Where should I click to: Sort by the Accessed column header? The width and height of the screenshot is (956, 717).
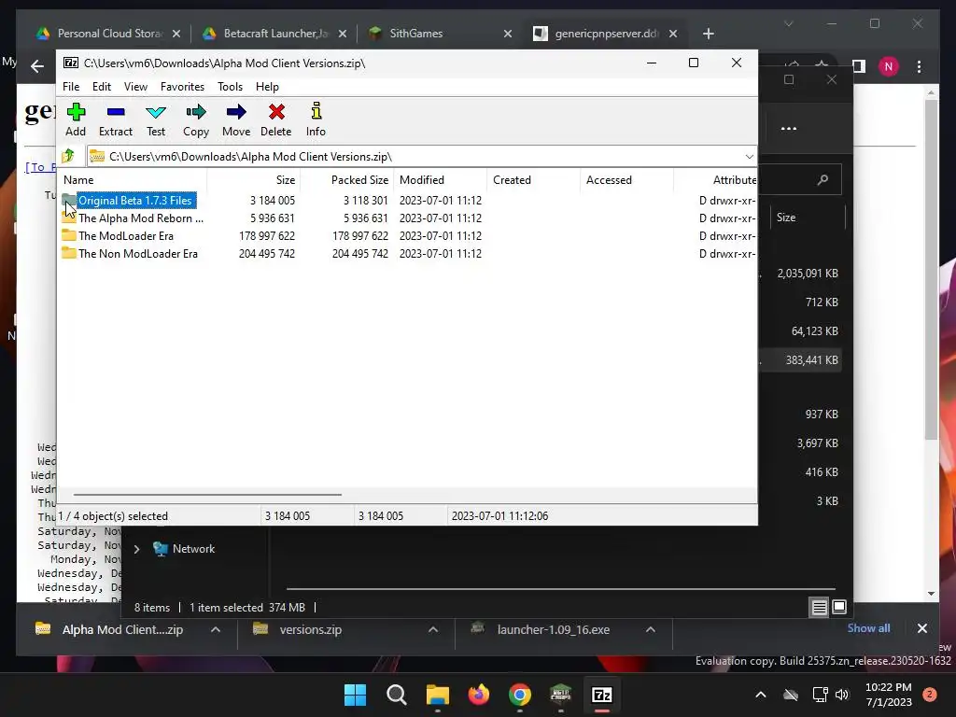coord(626,180)
